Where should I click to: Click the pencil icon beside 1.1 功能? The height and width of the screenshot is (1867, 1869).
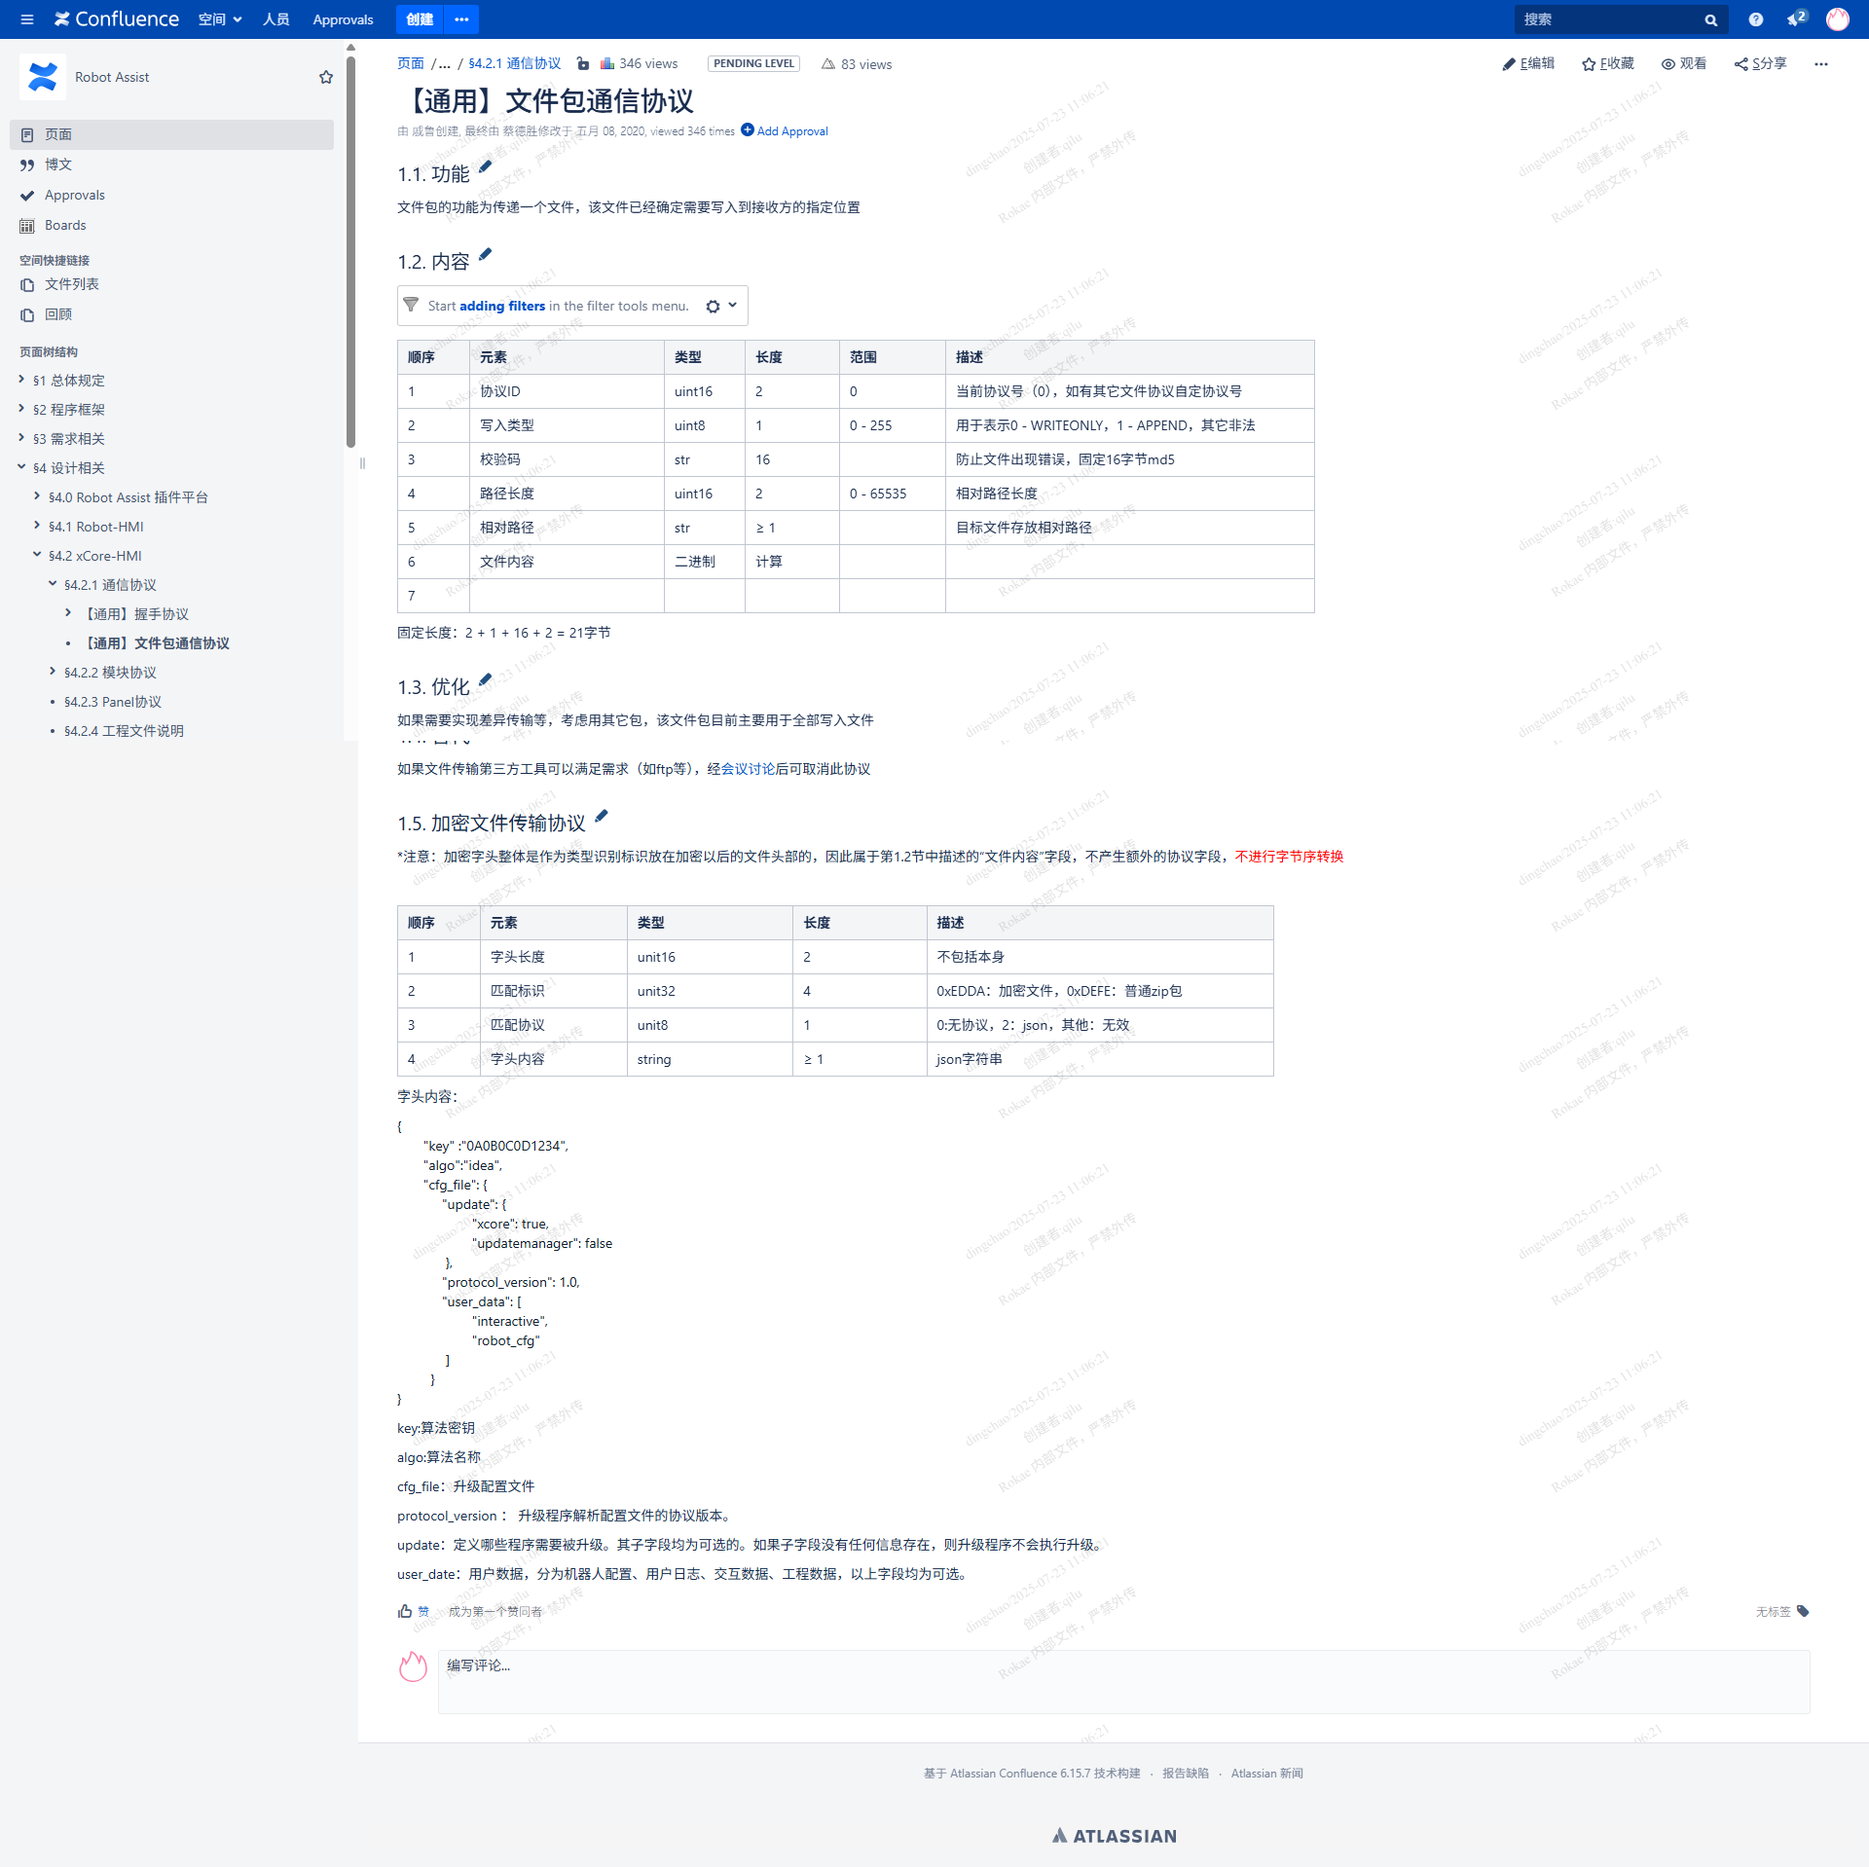click(485, 167)
